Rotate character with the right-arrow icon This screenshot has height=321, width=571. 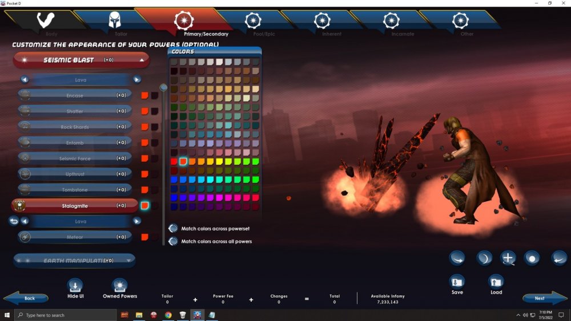tap(457, 258)
